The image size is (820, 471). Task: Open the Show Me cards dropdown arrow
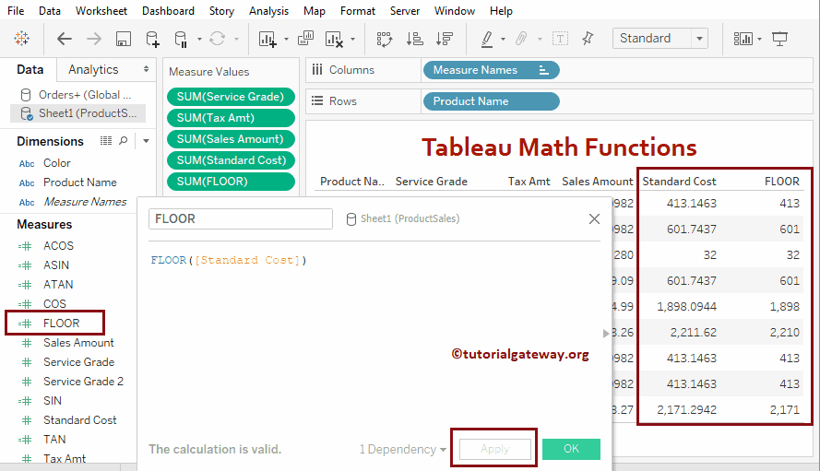pos(759,40)
